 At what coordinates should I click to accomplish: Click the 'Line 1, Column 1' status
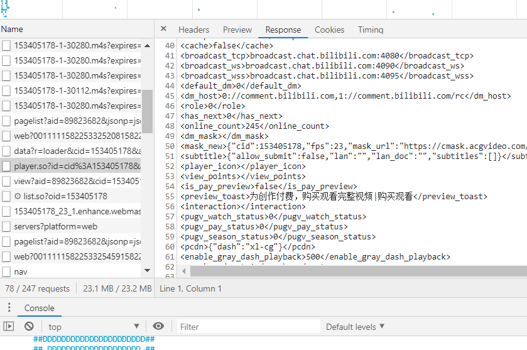(190, 288)
